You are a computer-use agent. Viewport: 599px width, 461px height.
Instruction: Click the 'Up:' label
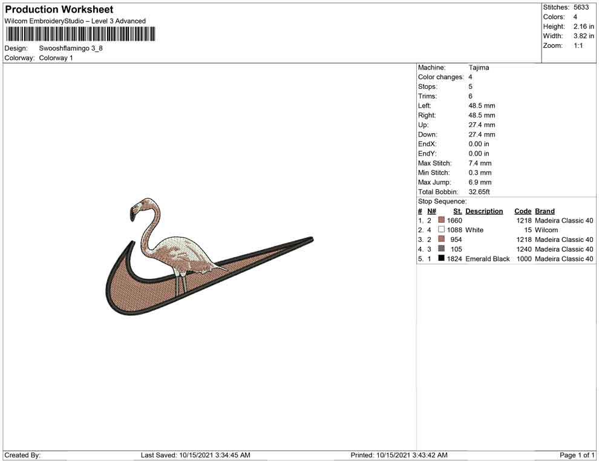[x=424, y=125]
